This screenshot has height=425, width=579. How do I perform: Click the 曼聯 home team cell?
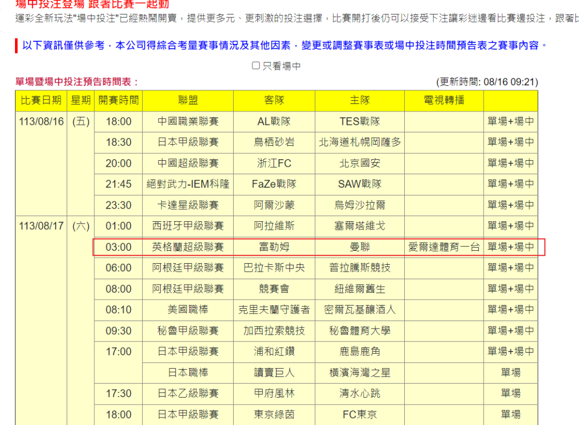pos(359,247)
